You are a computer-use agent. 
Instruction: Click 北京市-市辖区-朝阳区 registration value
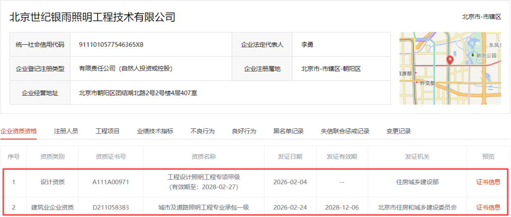(331, 68)
